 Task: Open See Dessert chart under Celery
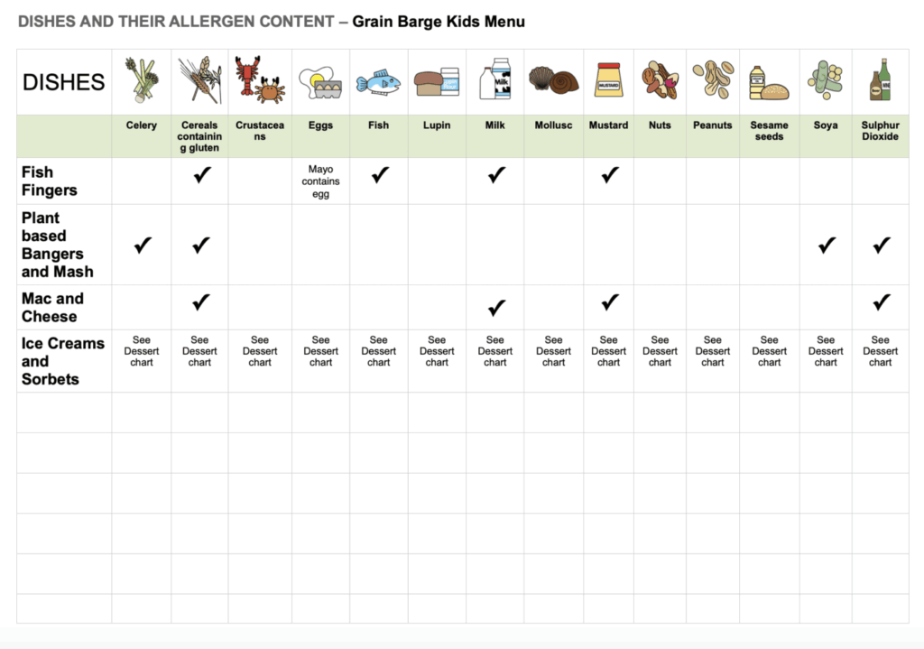[142, 351]
